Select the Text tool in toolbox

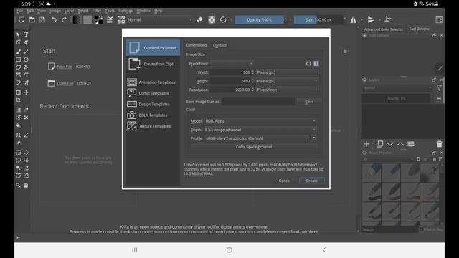coord(26,34)
